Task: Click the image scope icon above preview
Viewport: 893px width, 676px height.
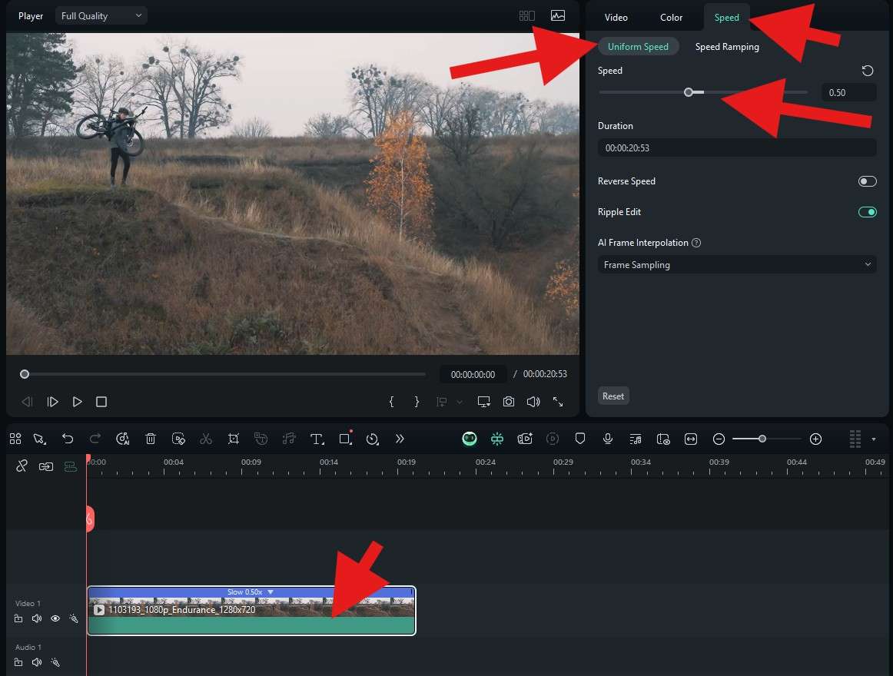Action: coord(558,15)
